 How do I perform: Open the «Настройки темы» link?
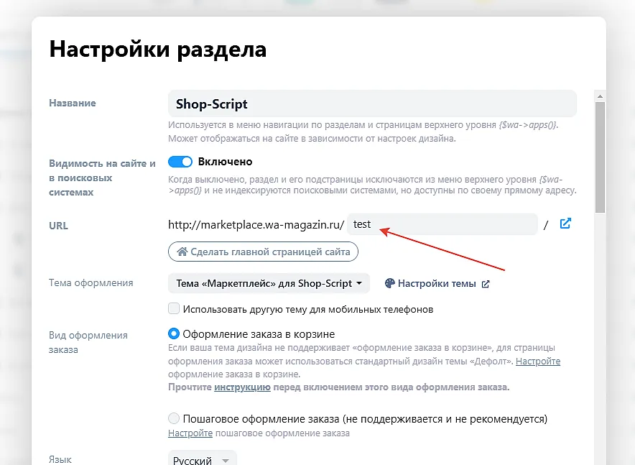(x=438, y=283)
